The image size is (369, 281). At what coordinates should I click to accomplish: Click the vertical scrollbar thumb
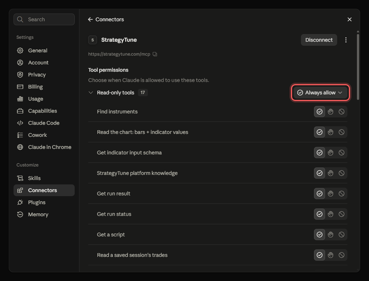[358, 67]
